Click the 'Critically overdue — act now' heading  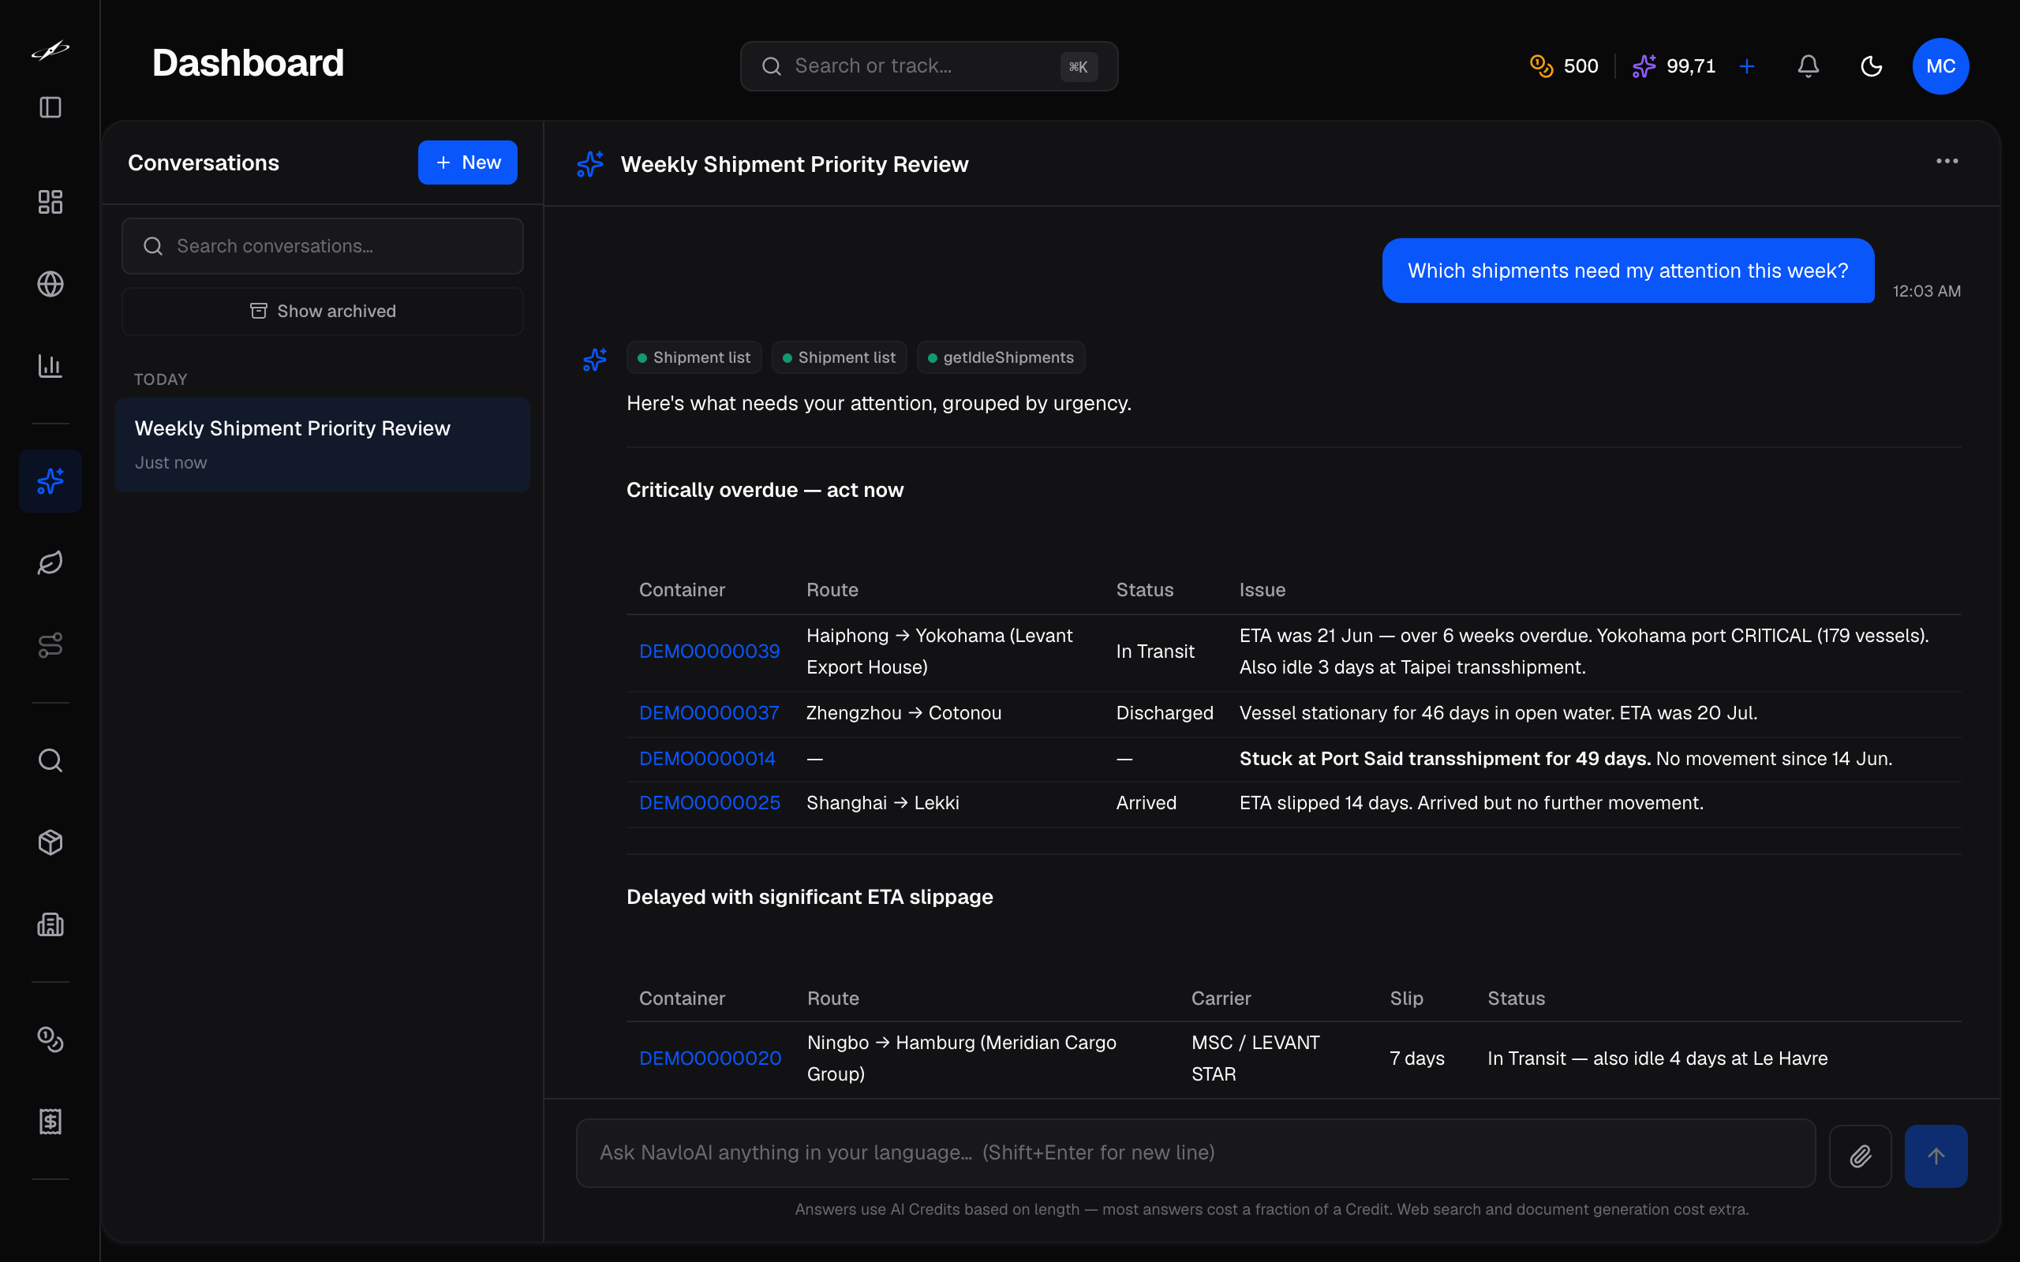pyautogui.click(x=765, y=490)
